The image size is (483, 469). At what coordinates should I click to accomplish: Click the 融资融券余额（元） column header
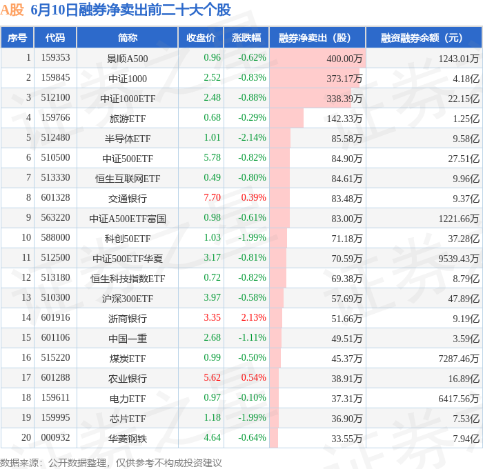pyautogui.click(x=424, y=37)
